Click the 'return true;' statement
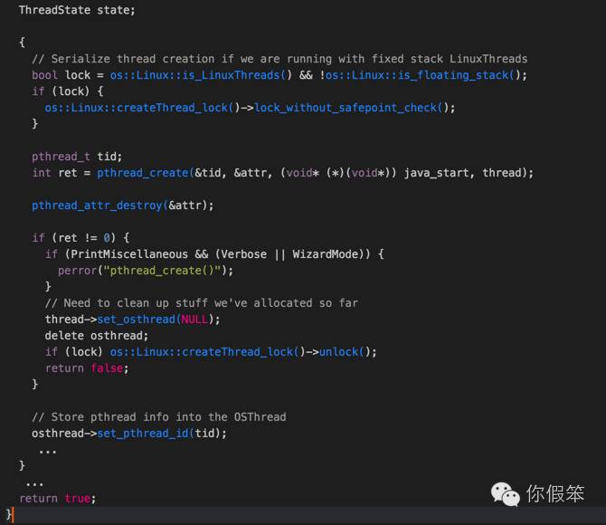This screenshot has width=606, height=525. (x=57, y=499)
